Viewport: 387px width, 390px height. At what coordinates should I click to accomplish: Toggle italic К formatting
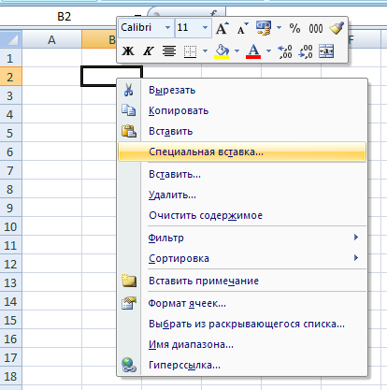[149, 51]
